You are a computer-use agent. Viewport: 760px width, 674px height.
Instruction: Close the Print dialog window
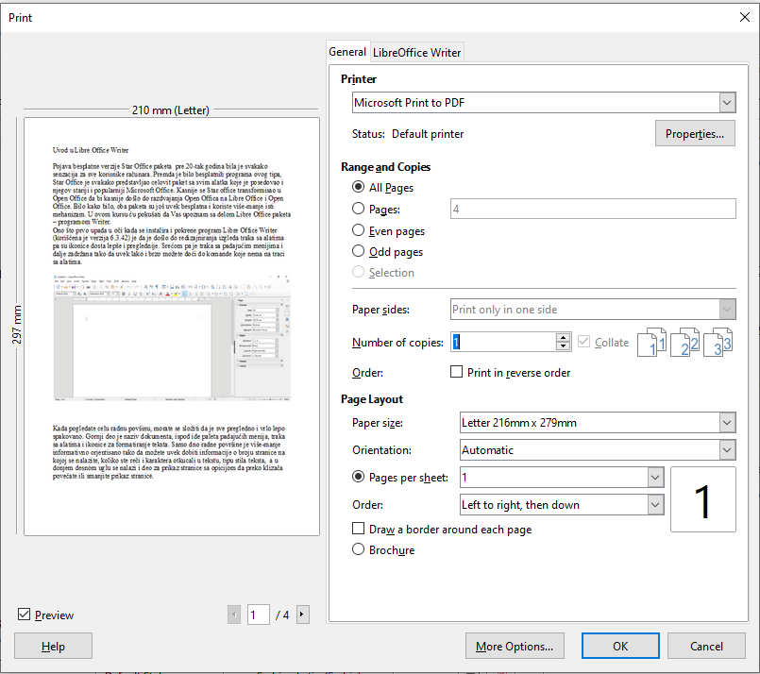[744, 16]
